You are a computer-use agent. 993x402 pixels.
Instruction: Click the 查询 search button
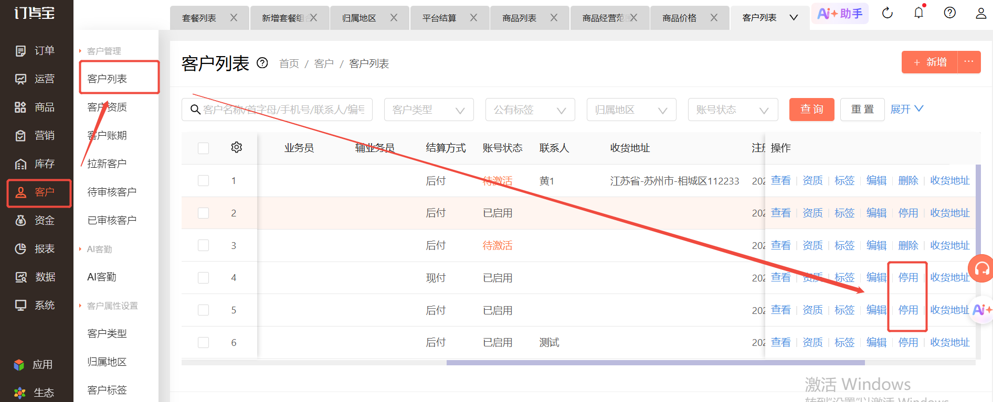pyautogui.click(x=812, y=110)
